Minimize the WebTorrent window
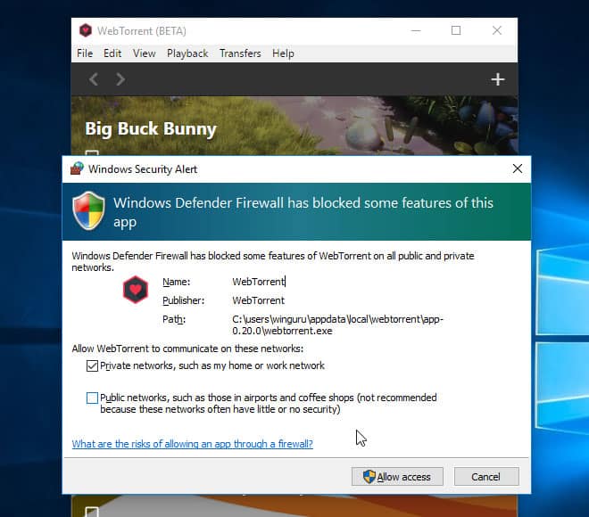Image resolution: width=589 pixels, height=517 pixels. (416, 30)
